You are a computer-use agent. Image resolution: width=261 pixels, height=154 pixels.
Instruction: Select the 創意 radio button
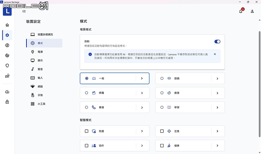(162, 93)
